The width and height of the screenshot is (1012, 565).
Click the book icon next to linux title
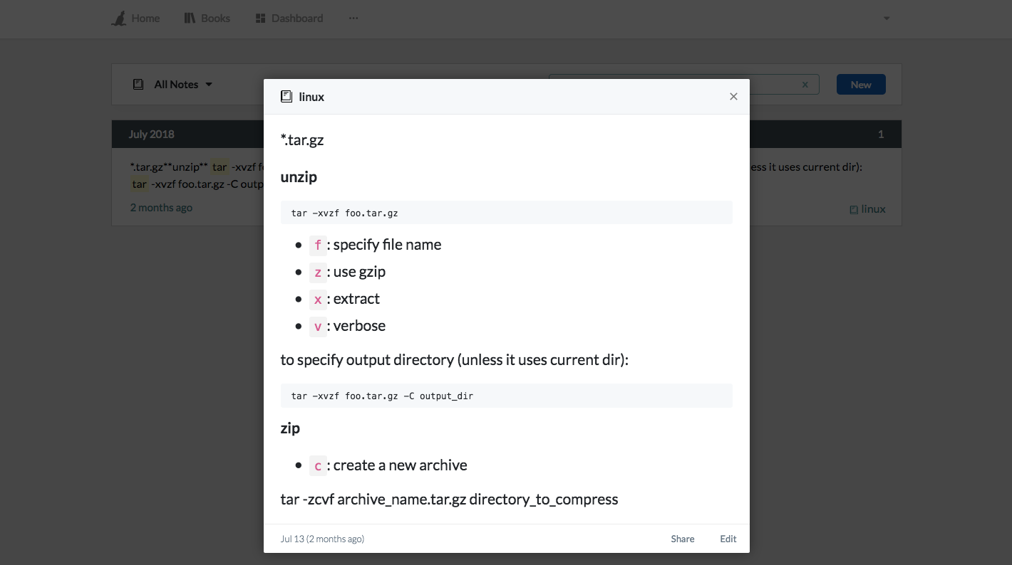286,97
